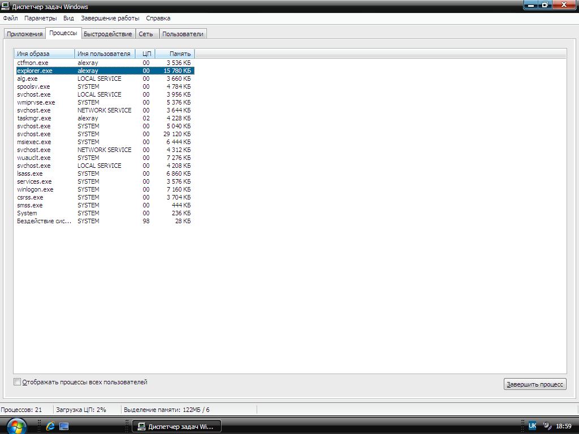Open the Вид menu
The image size is (579, 434).
(68, 18)
